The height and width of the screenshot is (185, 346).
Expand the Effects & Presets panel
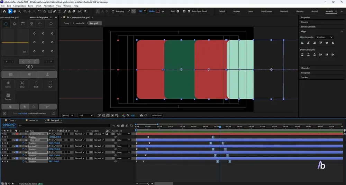coord(308,27)
